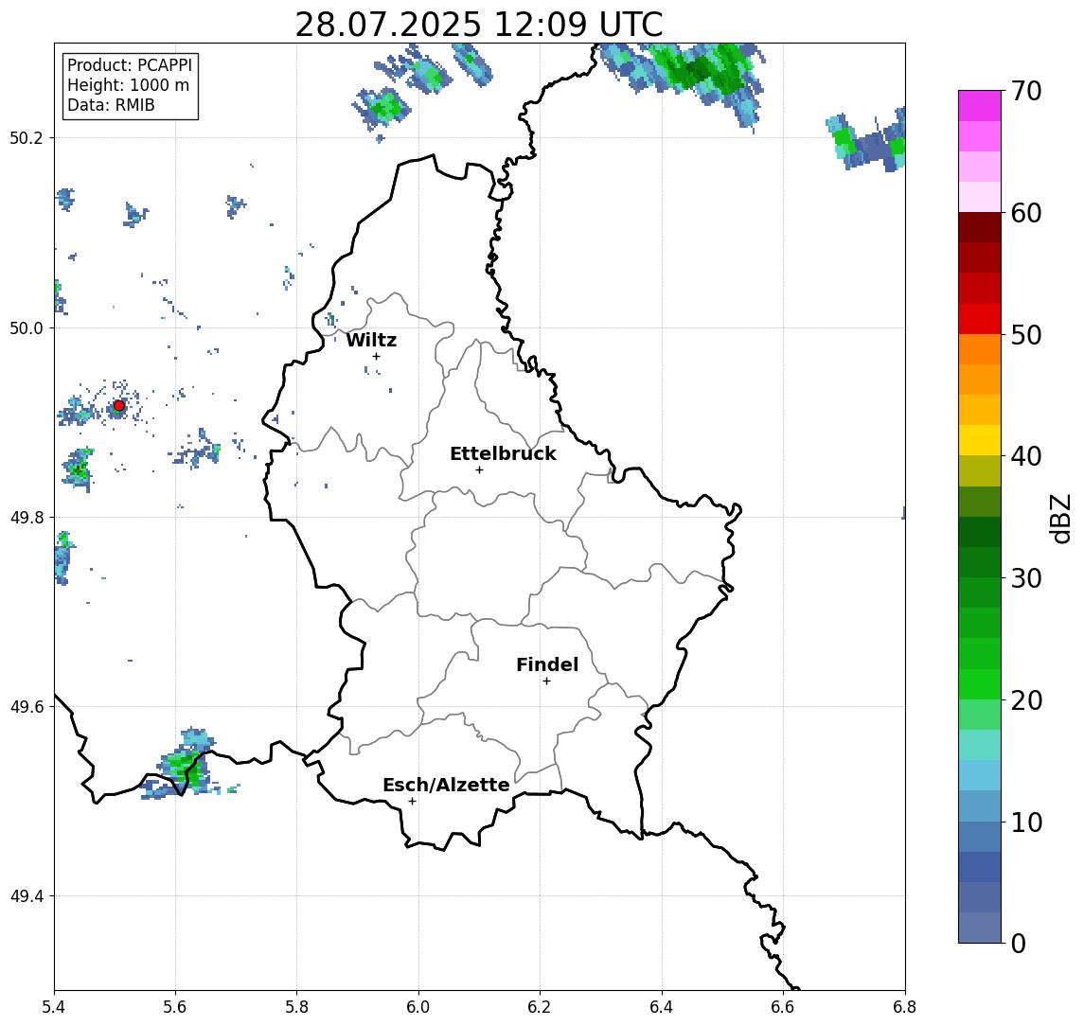The height and width of the screenshot is (1026, 1084).
Task: Click the 'Data: RMIB' text
Action: (111, 105)
